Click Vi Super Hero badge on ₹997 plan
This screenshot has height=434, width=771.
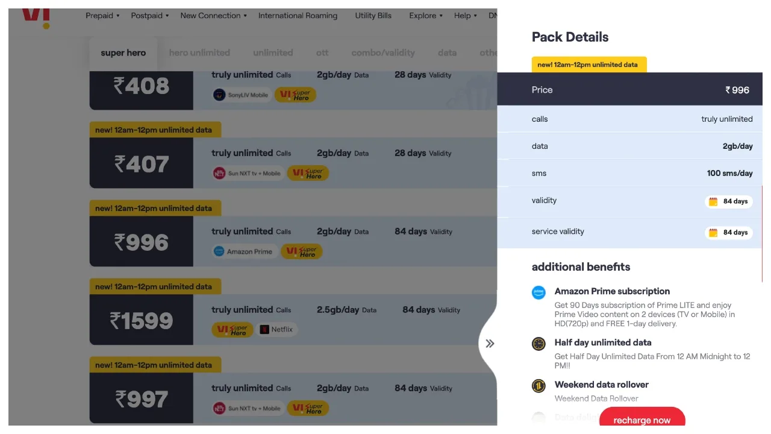tap(308, 408)
